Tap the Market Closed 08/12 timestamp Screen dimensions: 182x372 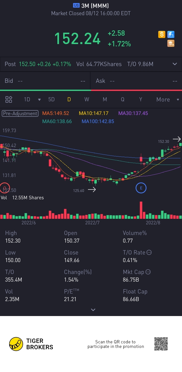click(91, 13)
